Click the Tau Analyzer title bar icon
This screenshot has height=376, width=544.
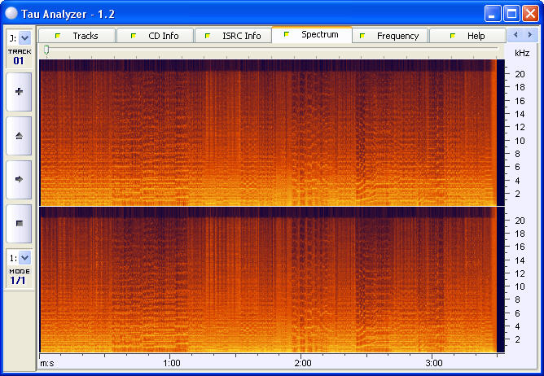11,12
